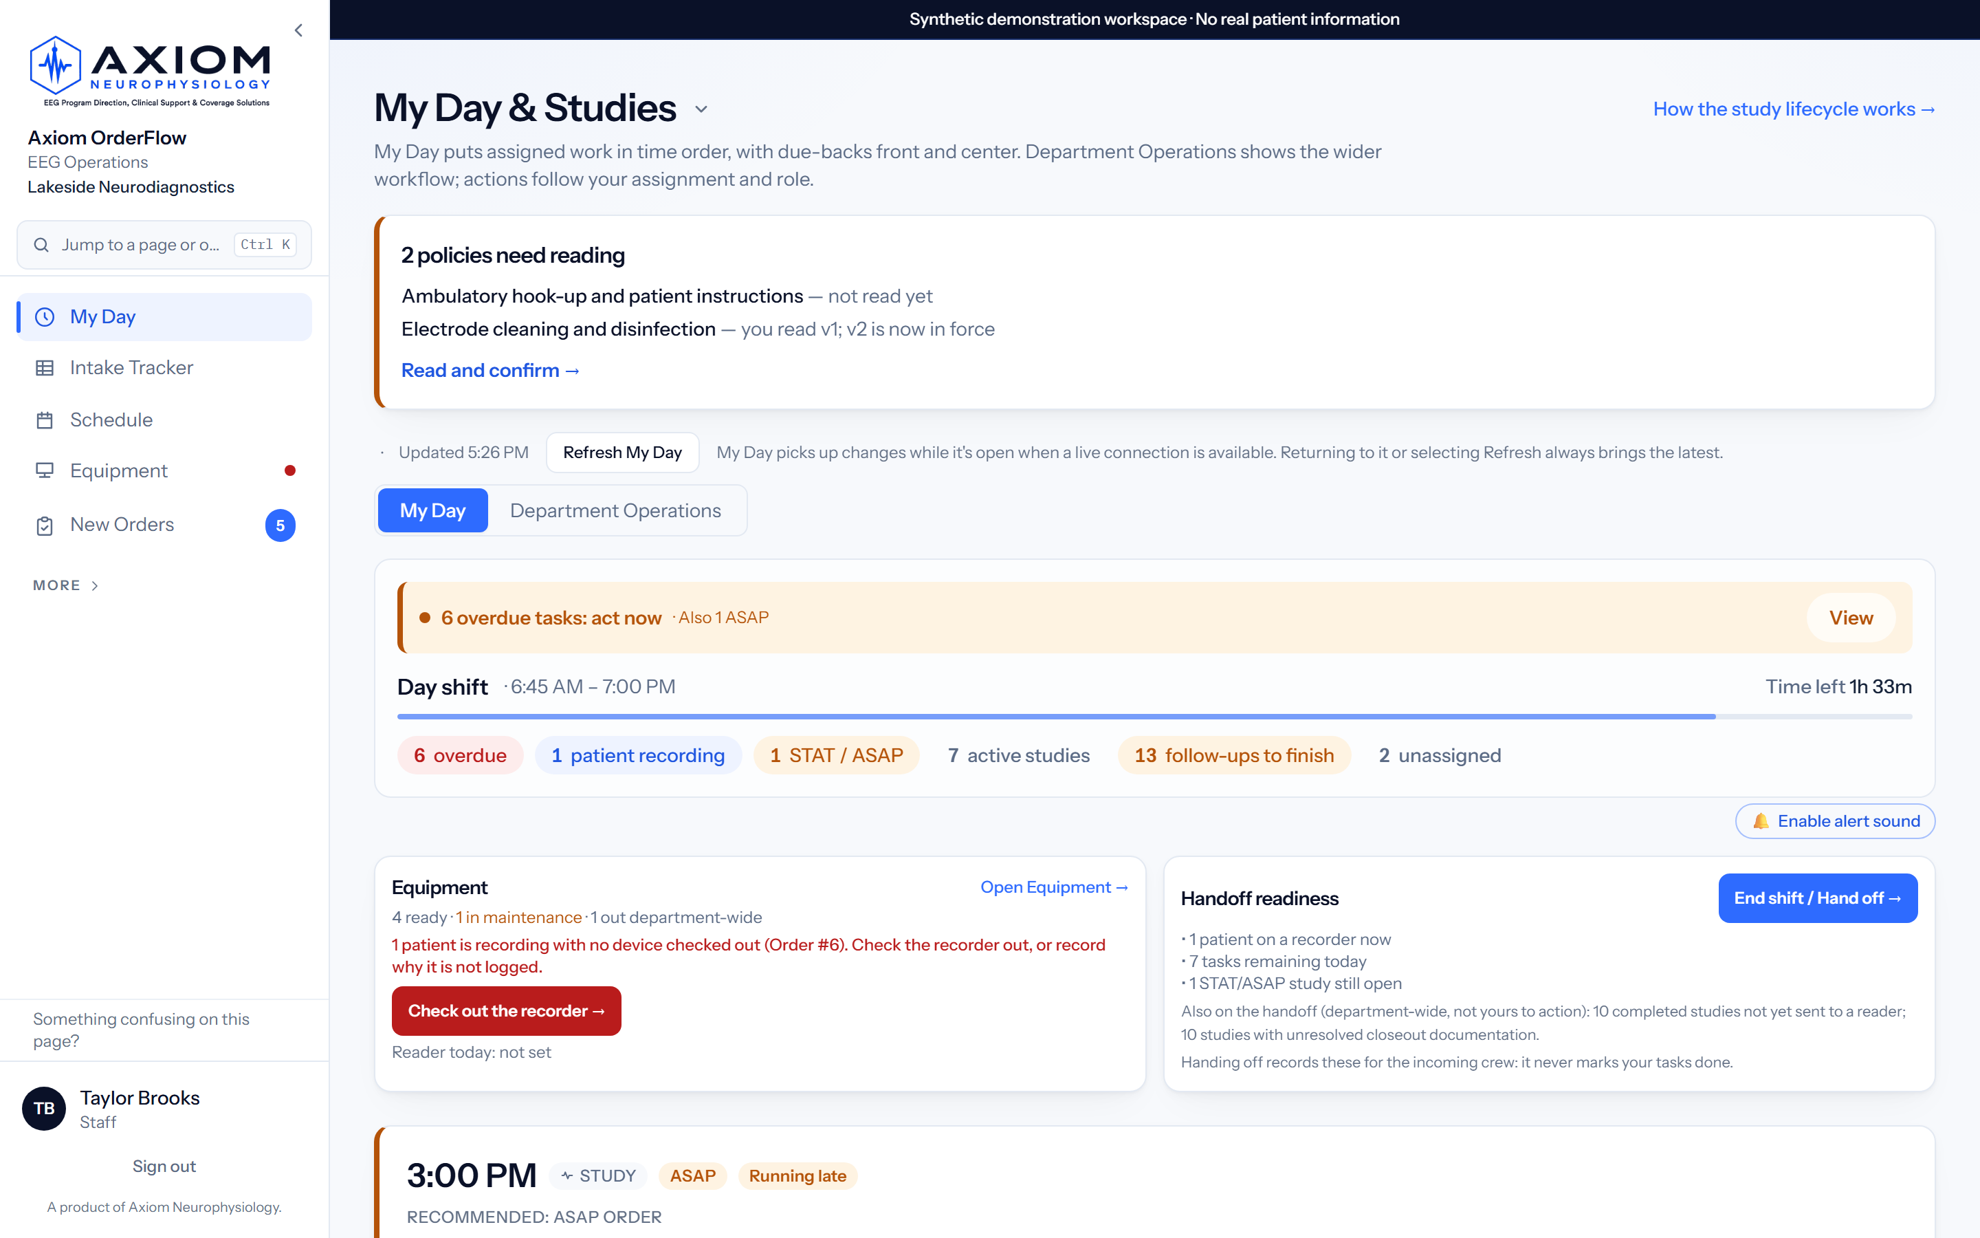The height and width of the screenshot is (1238, 1980).
Task: Click End shift / Hand off button
Action: point(1817,898)
